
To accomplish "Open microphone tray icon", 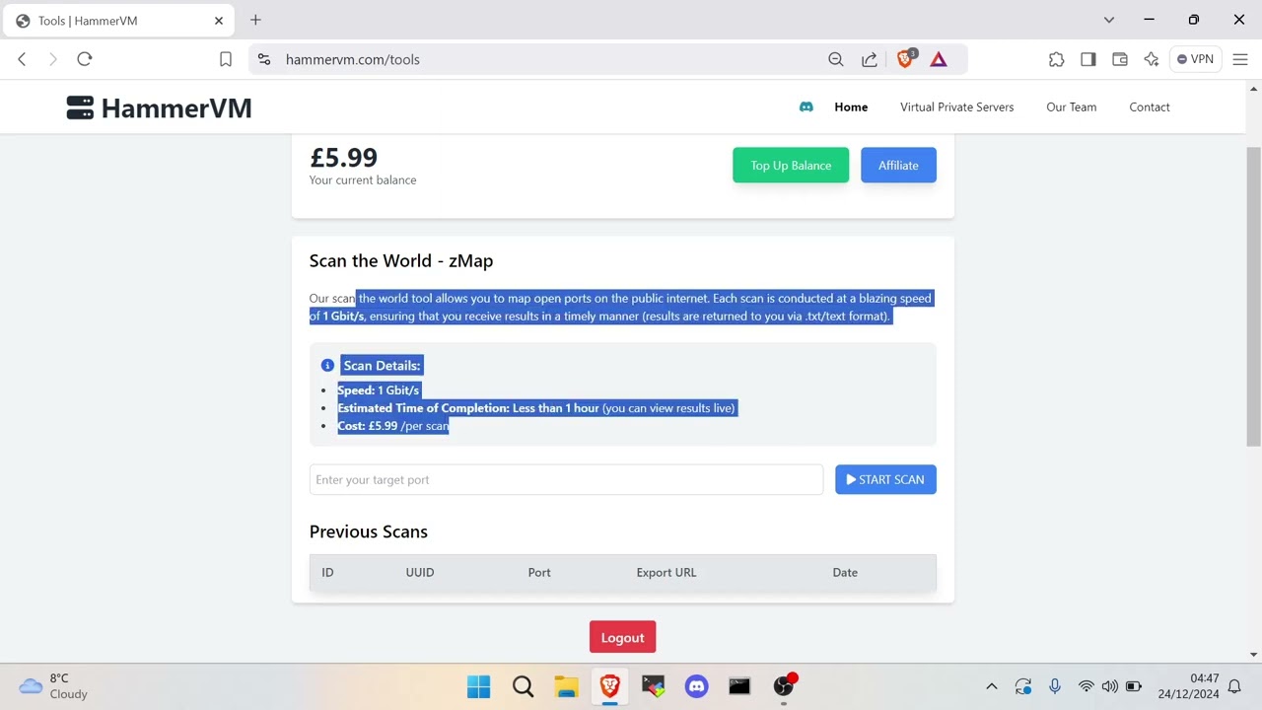I will click(1055, 686).
